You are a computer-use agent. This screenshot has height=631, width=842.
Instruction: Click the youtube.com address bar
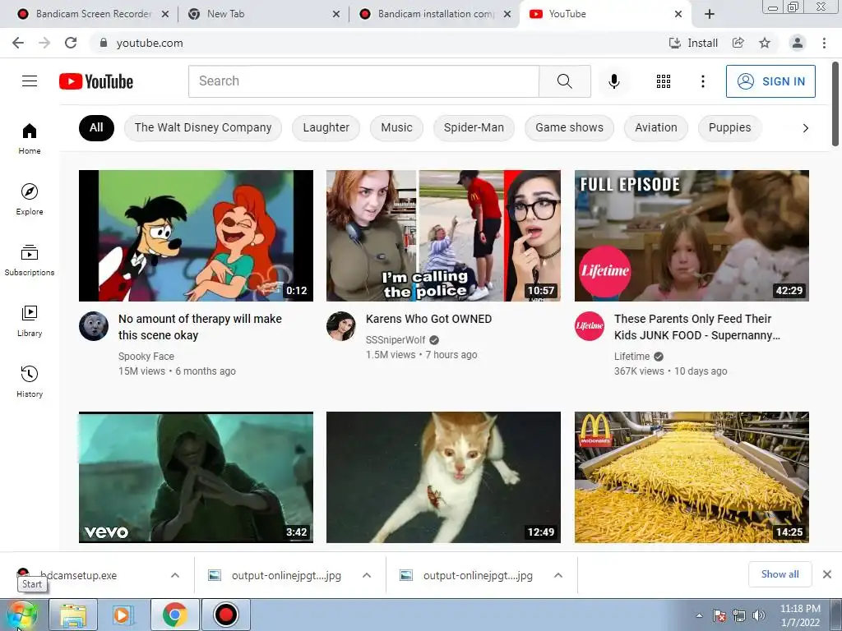click(376, 43)
